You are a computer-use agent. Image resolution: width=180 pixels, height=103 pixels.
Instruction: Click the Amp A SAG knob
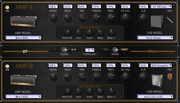78,32
